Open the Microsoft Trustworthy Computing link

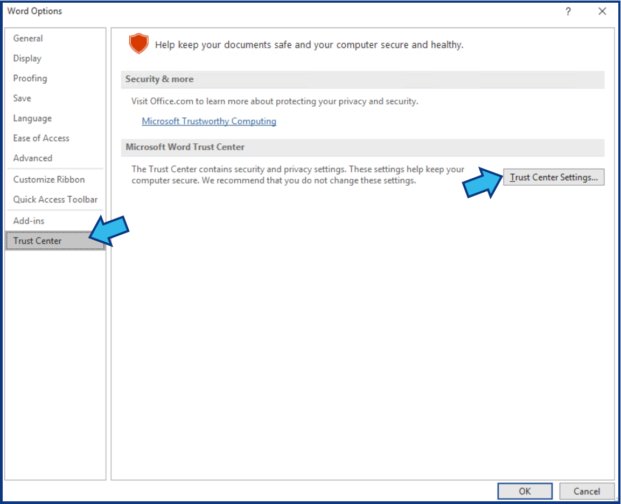(208, 121)
